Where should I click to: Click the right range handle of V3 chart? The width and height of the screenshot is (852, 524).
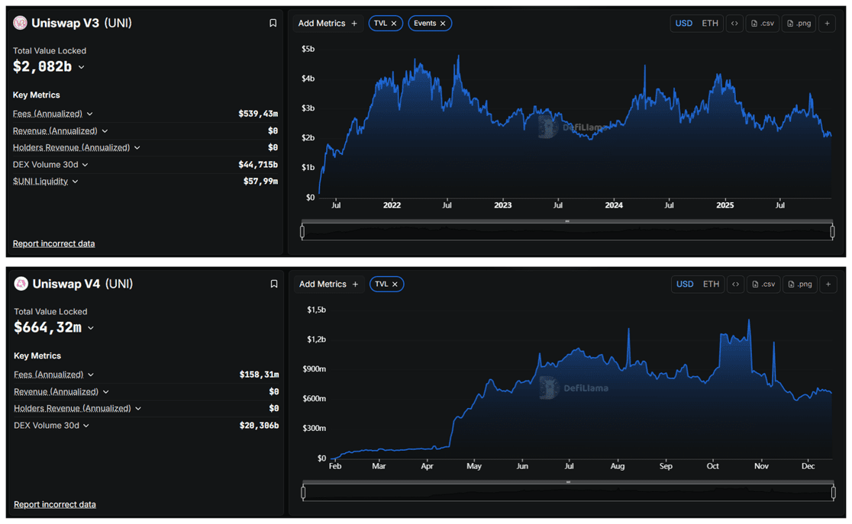pyautogui.click(x=832, y=232)
